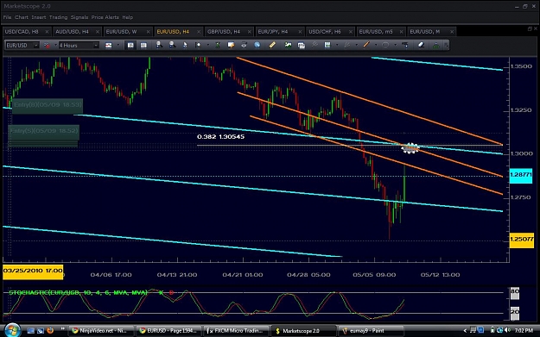Click the STOCHASTIC indicator label
Image resolution: width=540 pixels, height=337 pixels.
click(78, 293)
